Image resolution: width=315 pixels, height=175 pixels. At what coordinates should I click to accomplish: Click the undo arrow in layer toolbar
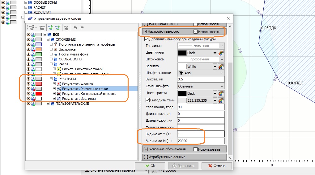coord(75,27)
